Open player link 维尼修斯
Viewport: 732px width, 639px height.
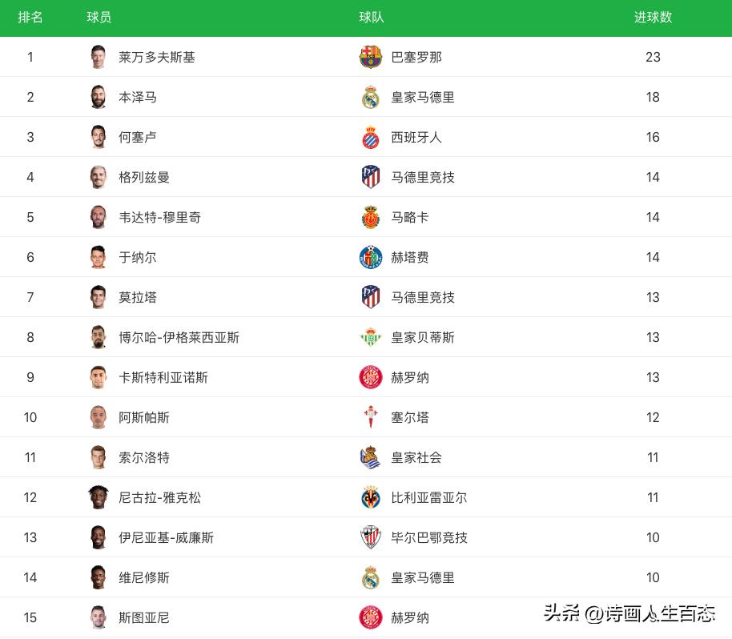144,577
